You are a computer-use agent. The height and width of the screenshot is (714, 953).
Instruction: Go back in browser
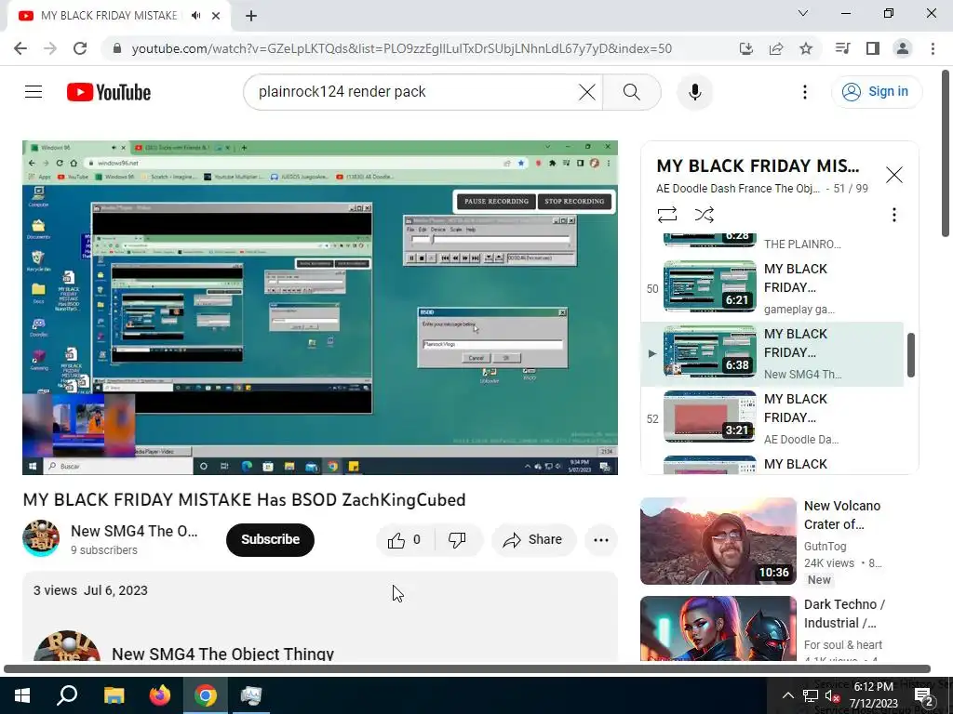[x=20, y=48]
